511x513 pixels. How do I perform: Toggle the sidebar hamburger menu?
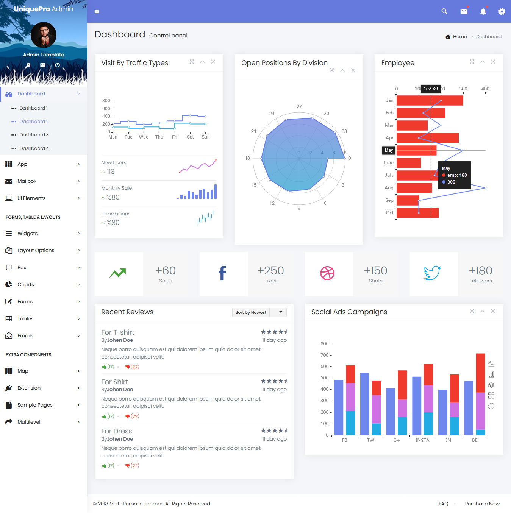point(97,11)
